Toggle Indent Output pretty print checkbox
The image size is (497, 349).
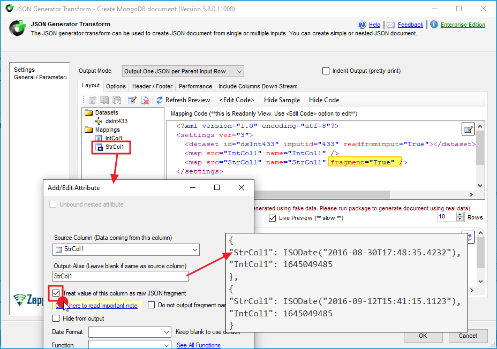tap(326, 71)
